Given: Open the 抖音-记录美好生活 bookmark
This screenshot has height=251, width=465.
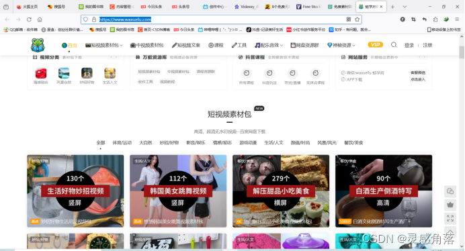Looking at the screenshot, I should [x=265, y=30].
